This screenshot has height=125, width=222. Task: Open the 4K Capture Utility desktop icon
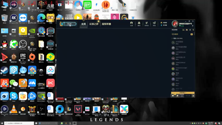tap(14, 19)
